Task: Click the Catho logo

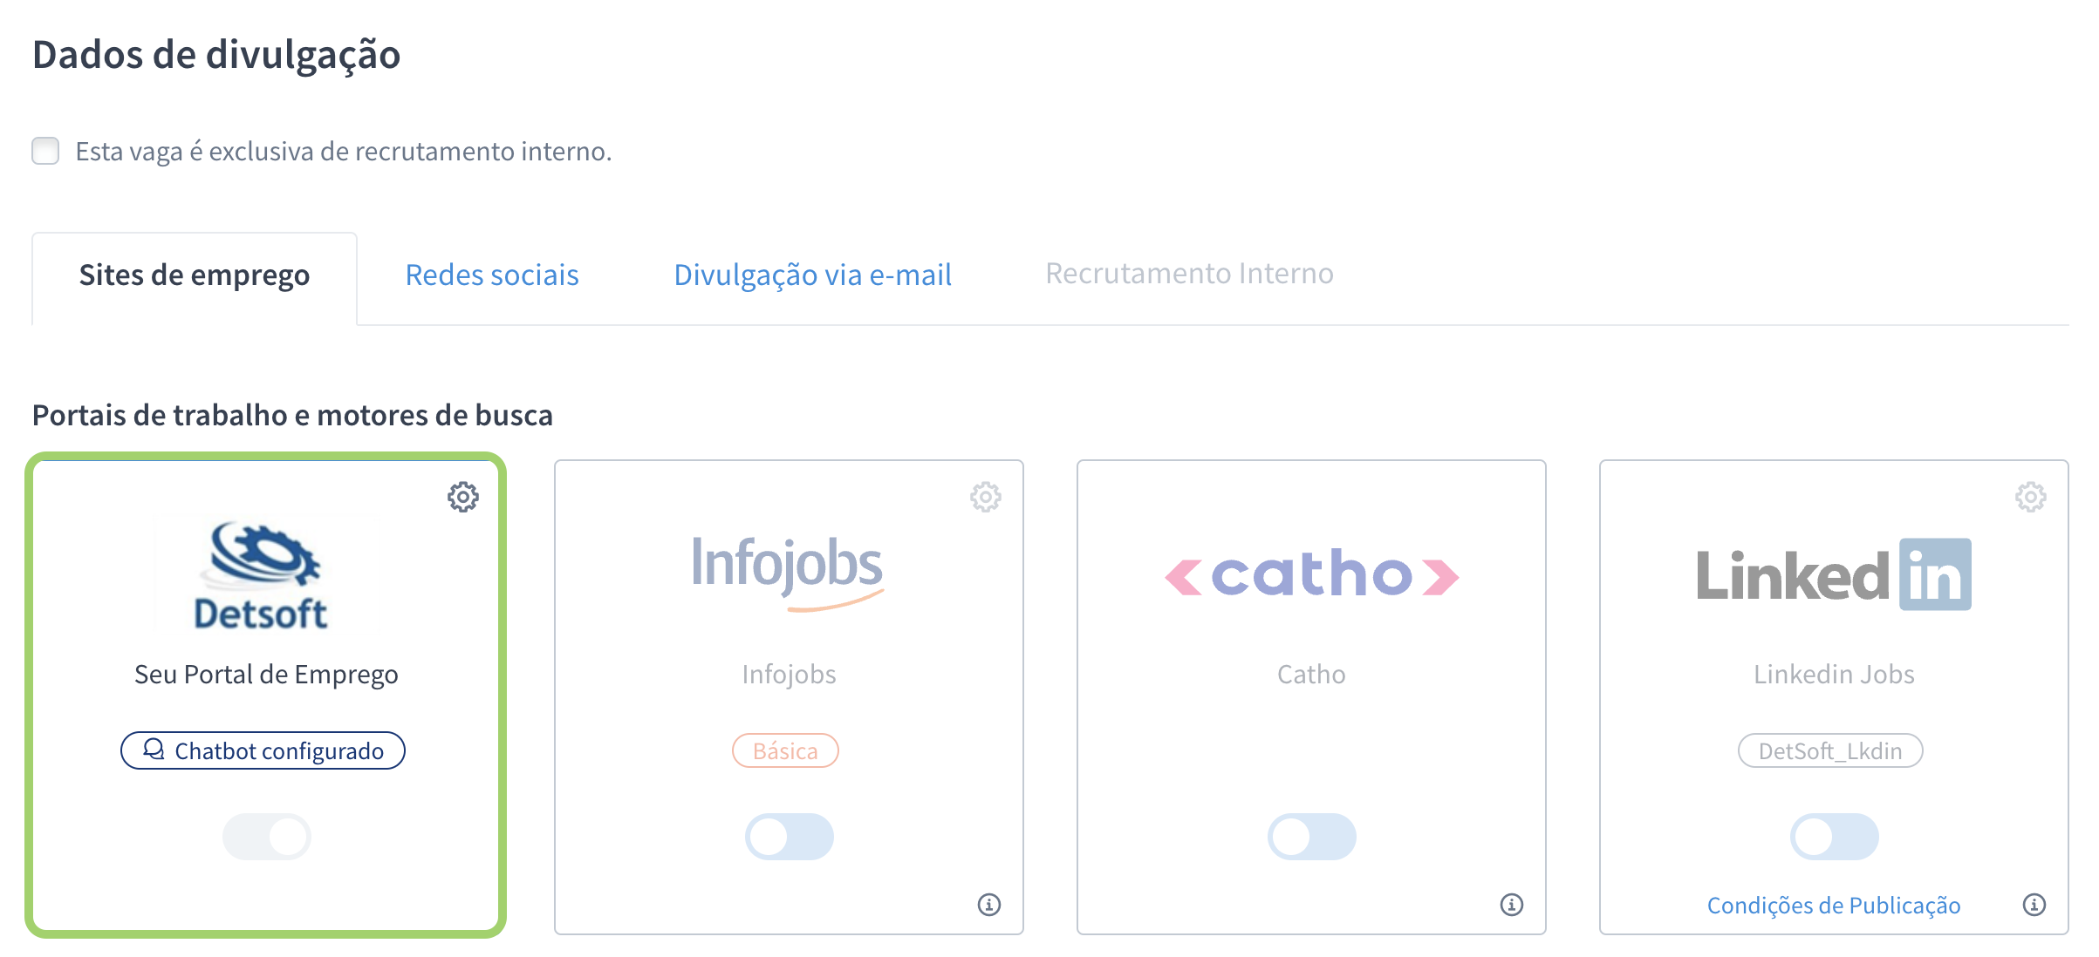Action: coord(1311,575)
